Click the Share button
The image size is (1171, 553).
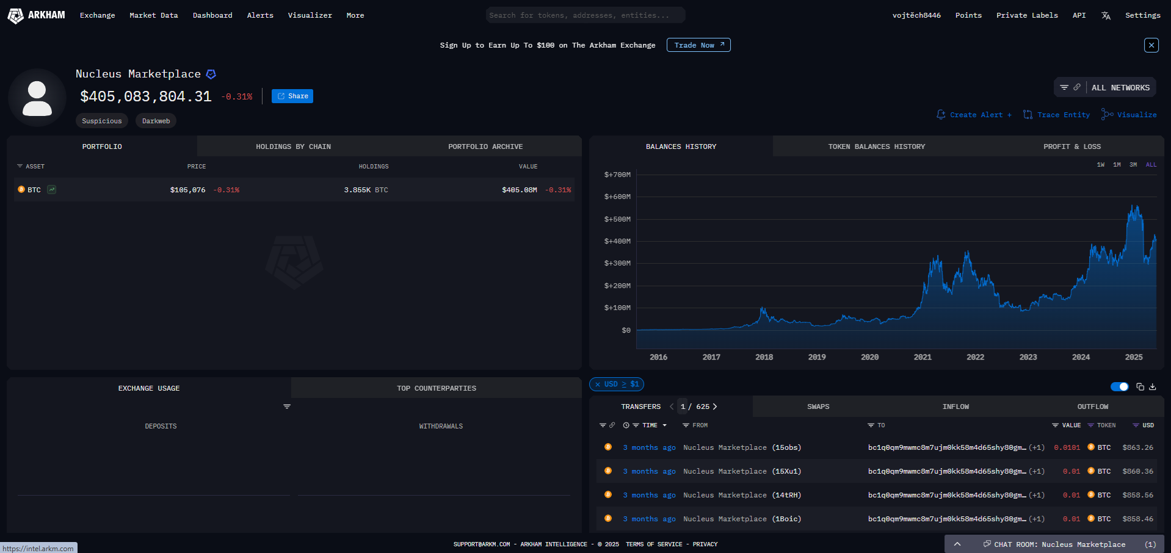tap(292, 96)
